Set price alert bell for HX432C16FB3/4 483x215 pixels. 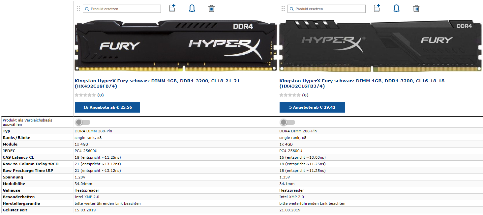pos(397,9)
